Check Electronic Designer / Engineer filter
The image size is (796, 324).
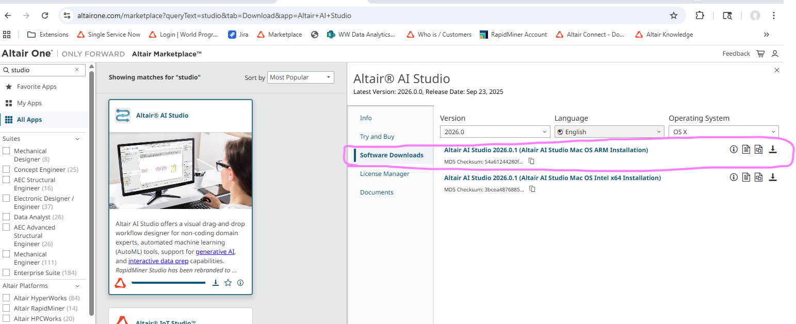coord(6,198)
